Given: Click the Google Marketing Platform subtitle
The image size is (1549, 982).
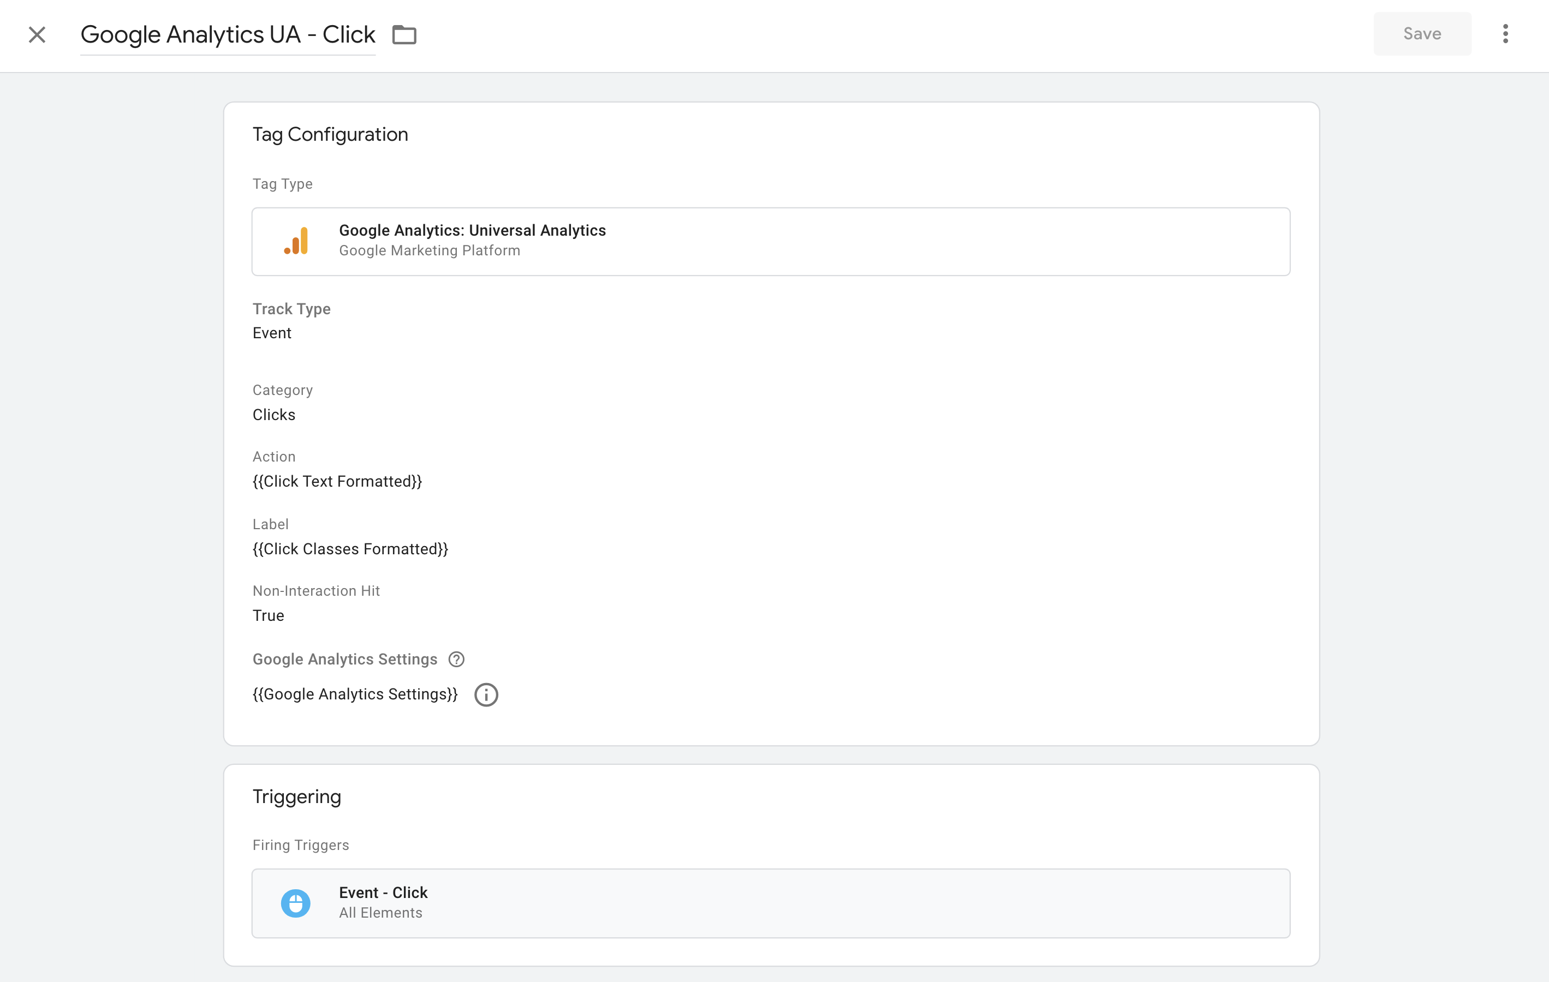Looking at the screenshot, I should (430, 251).
